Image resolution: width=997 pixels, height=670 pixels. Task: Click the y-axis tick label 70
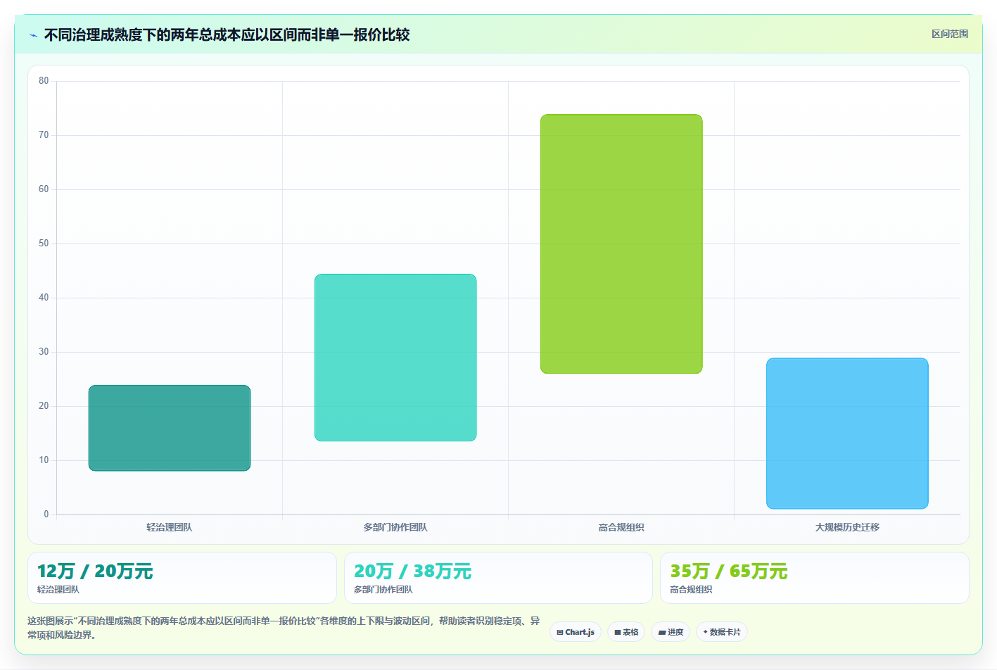(44, 135)
